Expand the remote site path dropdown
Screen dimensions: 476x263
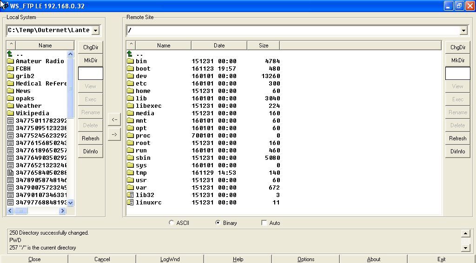[463, 31]
